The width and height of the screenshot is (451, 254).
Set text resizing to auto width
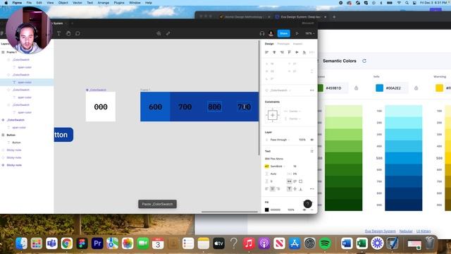(290, 181)
